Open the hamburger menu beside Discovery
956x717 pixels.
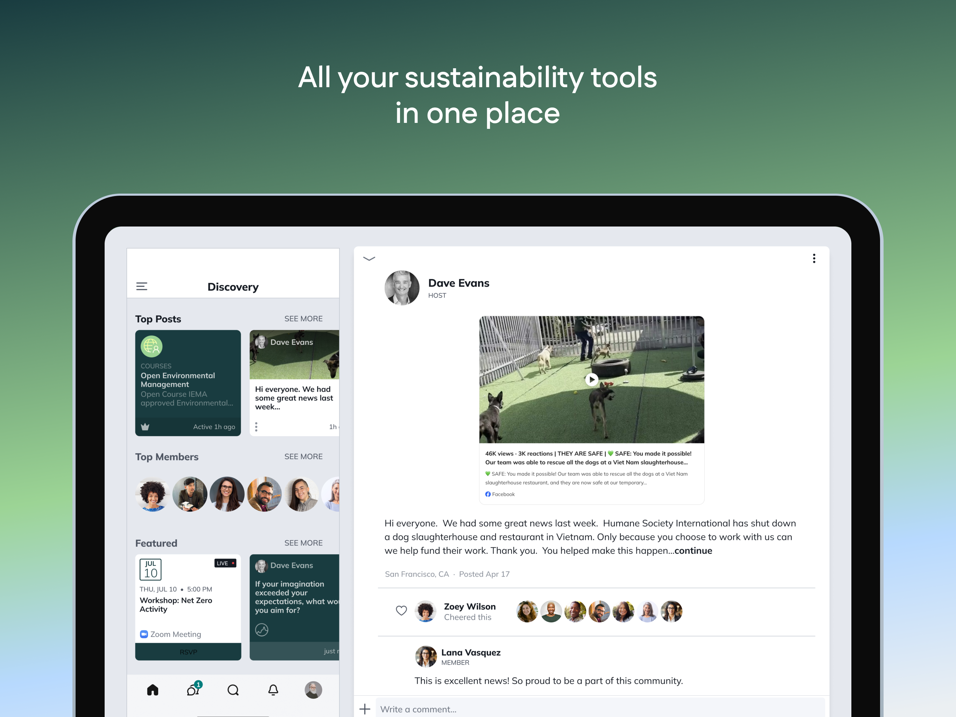pyautogui.click(x=142, y=286)
